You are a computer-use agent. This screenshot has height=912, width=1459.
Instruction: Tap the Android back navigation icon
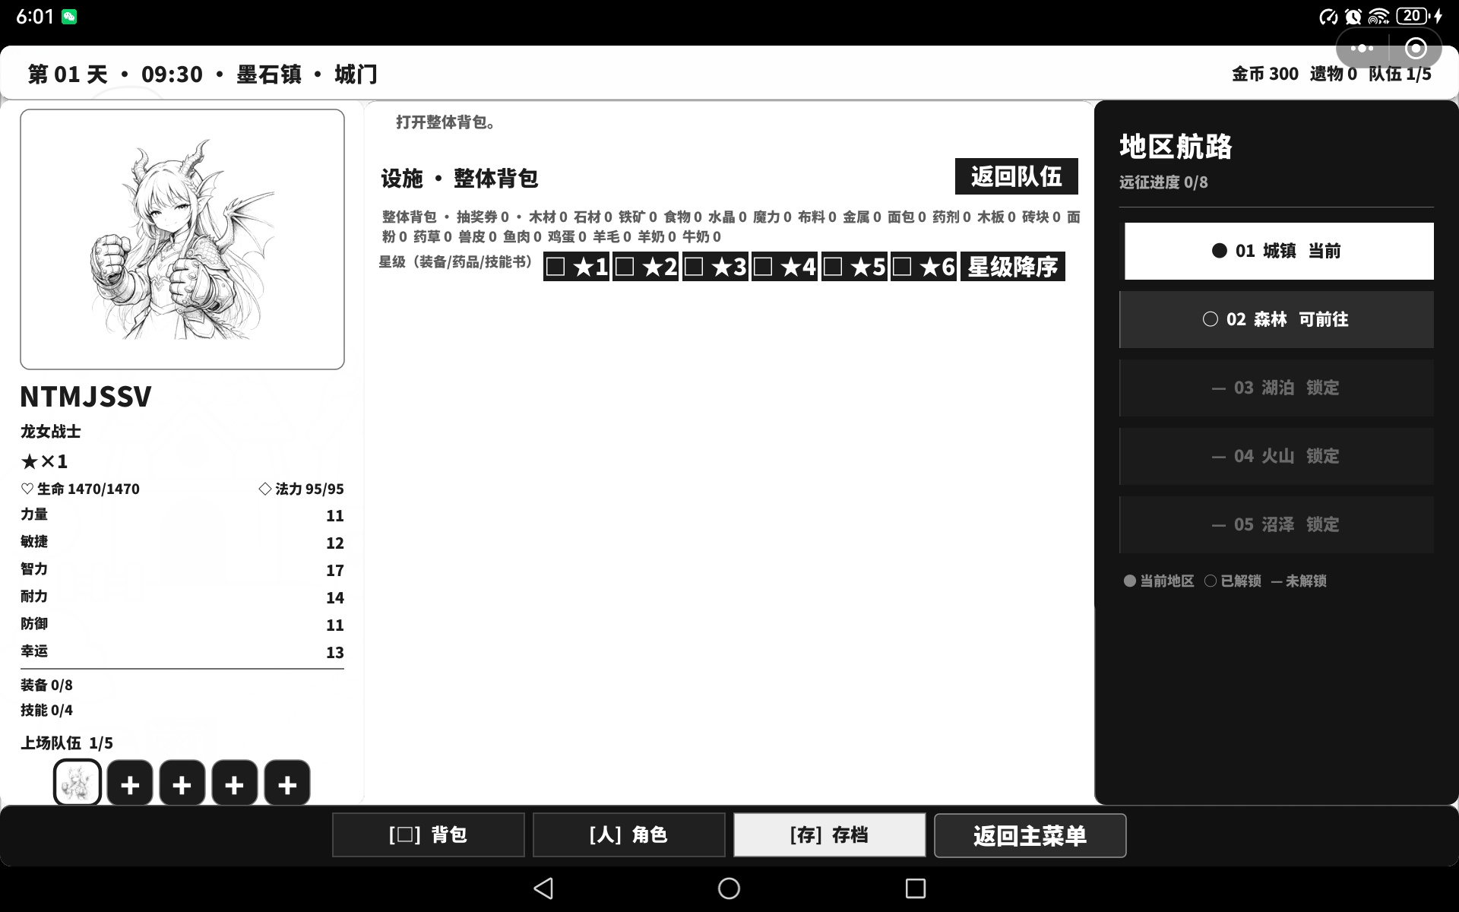click(543, 888)
